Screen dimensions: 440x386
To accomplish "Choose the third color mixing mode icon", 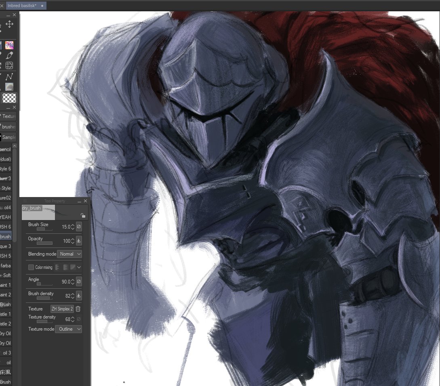I will coord(73,267).
